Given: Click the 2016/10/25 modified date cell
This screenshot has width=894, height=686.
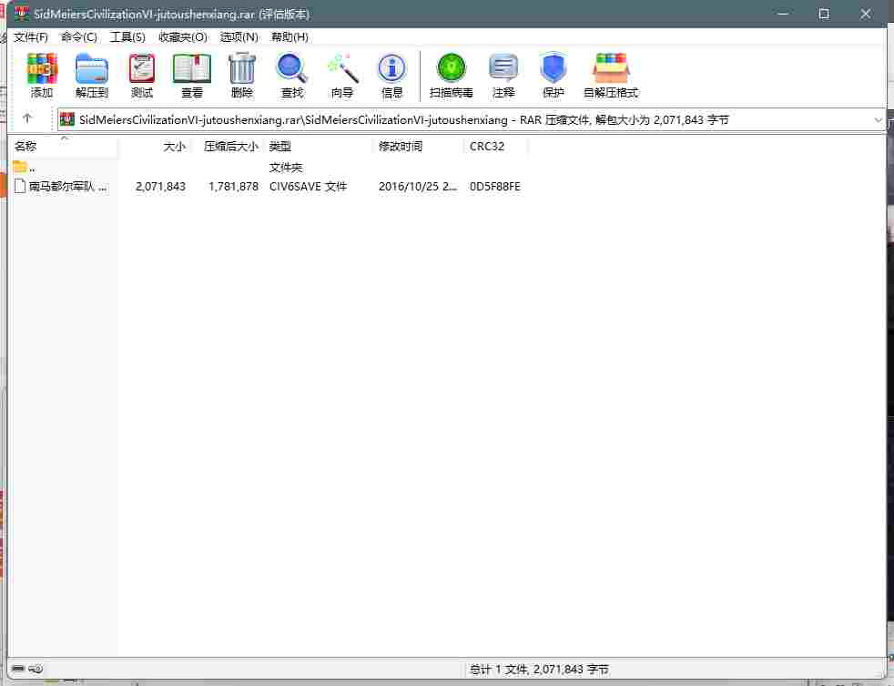Looking at the screenshot, I should point(417,187).
